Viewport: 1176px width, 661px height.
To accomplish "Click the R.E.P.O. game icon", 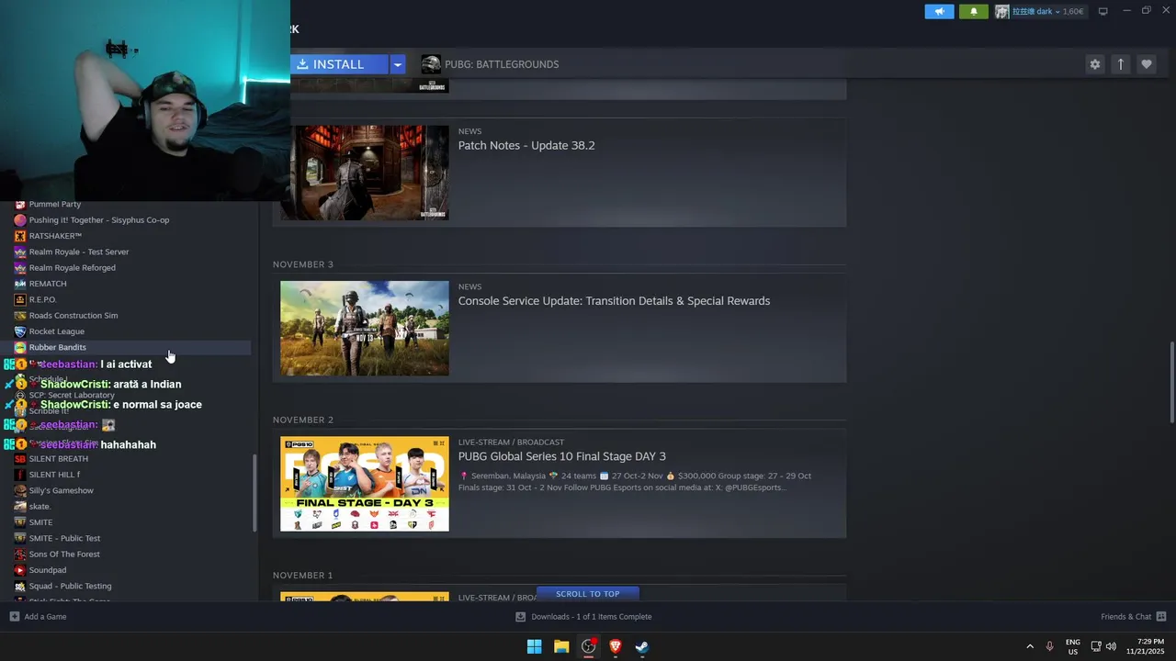I will pos(20,299).
